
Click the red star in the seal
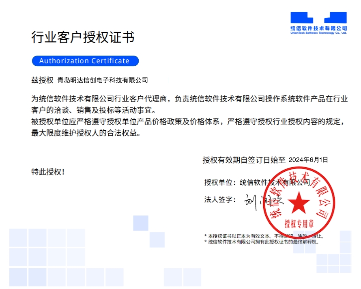(x=299, y=203)
